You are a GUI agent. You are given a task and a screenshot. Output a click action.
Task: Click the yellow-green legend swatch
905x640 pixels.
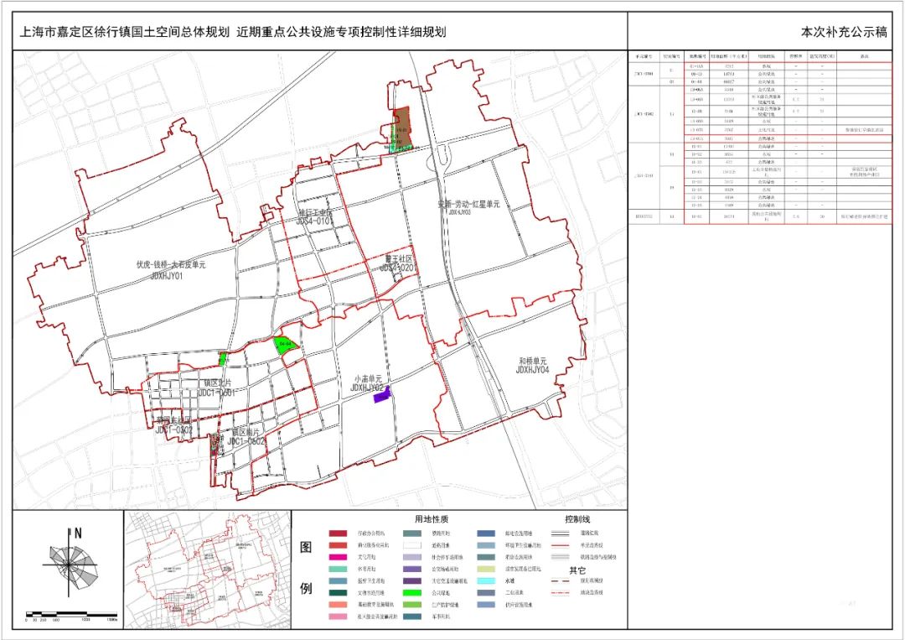pyautogui.click(x=486, y=569)
